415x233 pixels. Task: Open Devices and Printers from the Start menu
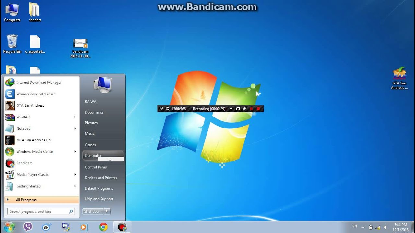point(101,178)
